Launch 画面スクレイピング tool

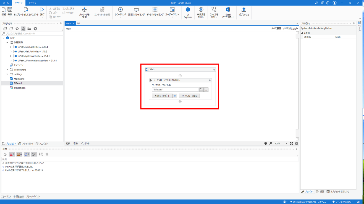coord(136,12)
